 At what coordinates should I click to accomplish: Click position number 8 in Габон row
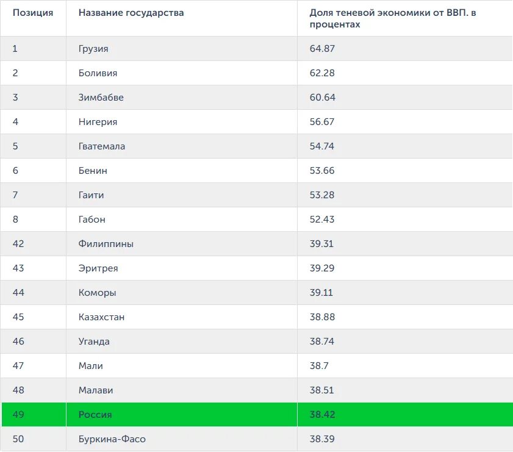(15, 220)
